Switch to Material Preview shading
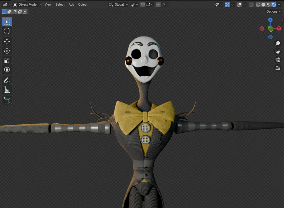Screen dimensions: 284x208 click(x=269, y=5)
